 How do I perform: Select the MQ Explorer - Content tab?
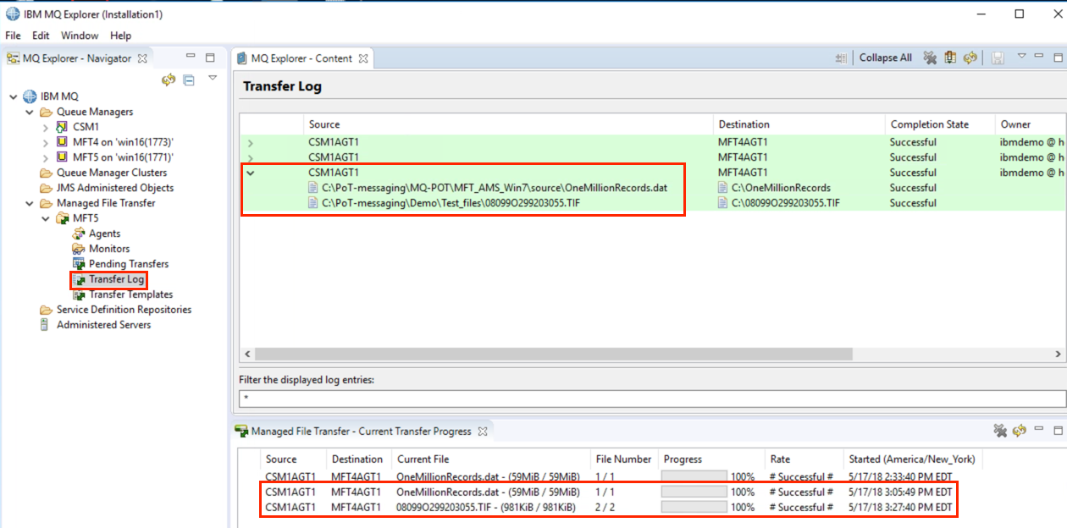(301, 58)
